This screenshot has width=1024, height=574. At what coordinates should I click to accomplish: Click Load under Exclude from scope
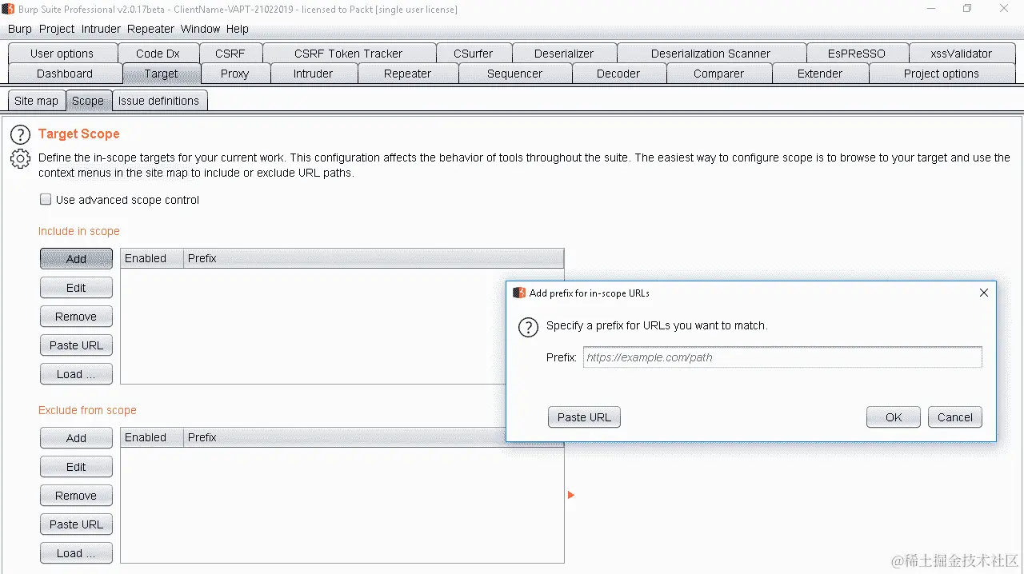click(76, 553)
